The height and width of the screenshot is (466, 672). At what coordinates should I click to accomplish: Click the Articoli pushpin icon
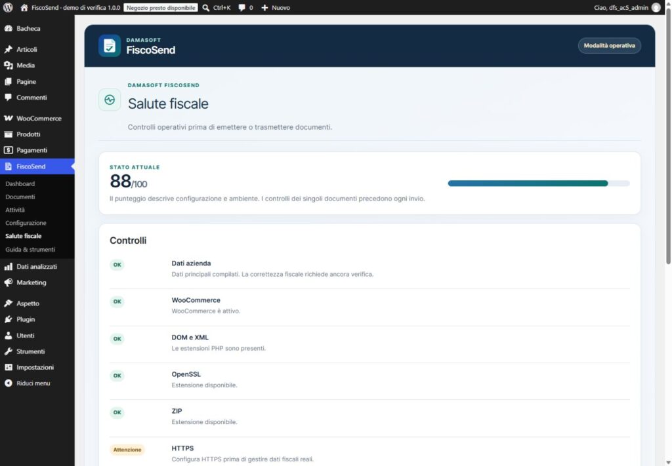8,50
